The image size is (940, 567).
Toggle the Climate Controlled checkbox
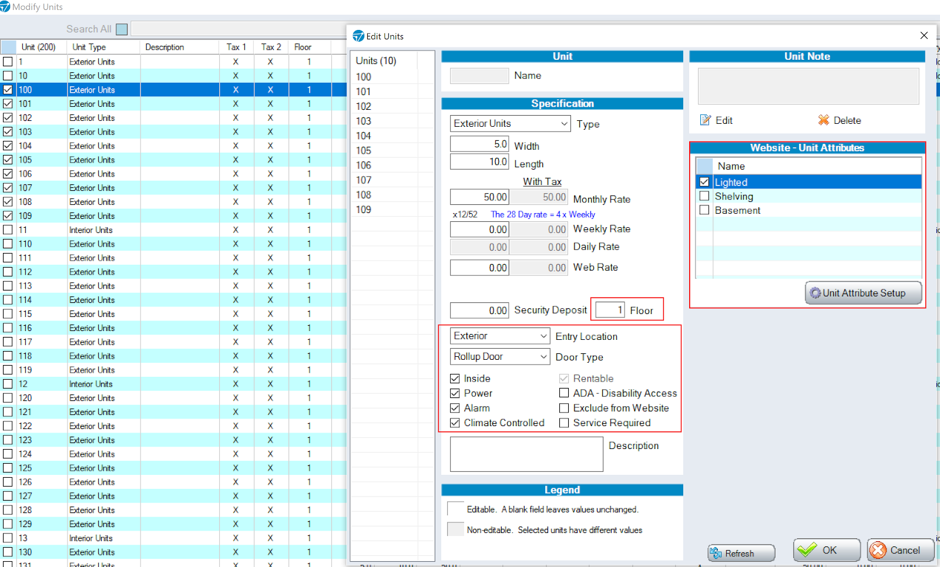pos(455,423)
